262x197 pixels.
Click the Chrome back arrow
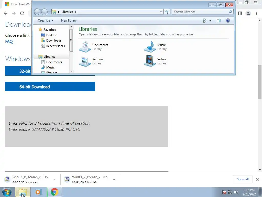(6, 13)
